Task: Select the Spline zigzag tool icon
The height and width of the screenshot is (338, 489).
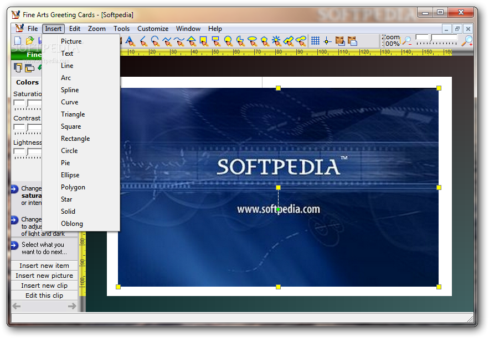Action: click(167, 41)
